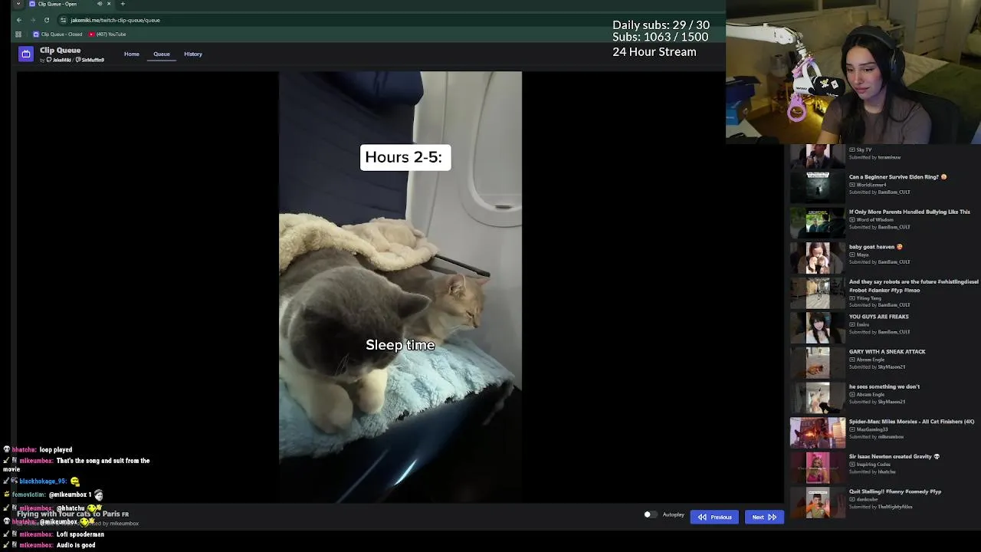981x552 pixels.
Task: Click the video icon beside Maya
Action: coord(851,255)
